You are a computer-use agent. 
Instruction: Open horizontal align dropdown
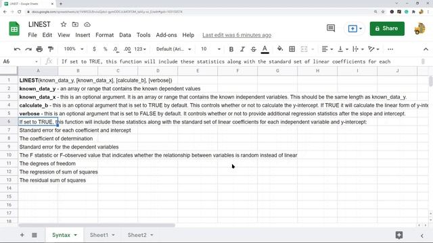(x=327, y=49)
